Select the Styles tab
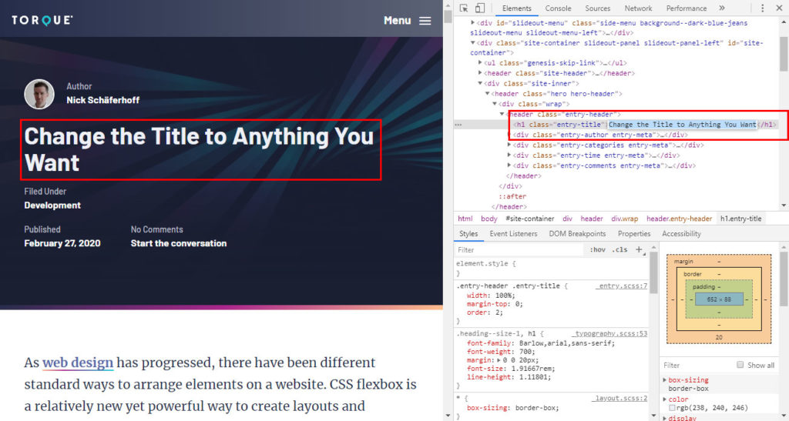Image resolution: width=789 pixels, height=421 pixels. (x=468, y=234)
